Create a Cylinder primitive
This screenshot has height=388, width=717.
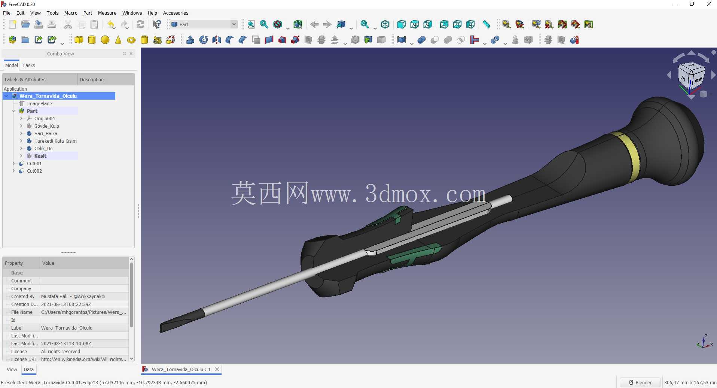pos(92,40)
